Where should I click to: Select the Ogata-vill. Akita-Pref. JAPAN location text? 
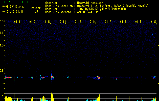pos(113,6)
